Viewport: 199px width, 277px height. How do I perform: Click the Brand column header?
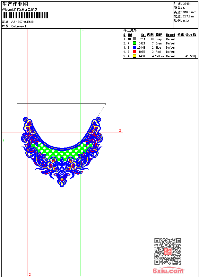point(170,35)
